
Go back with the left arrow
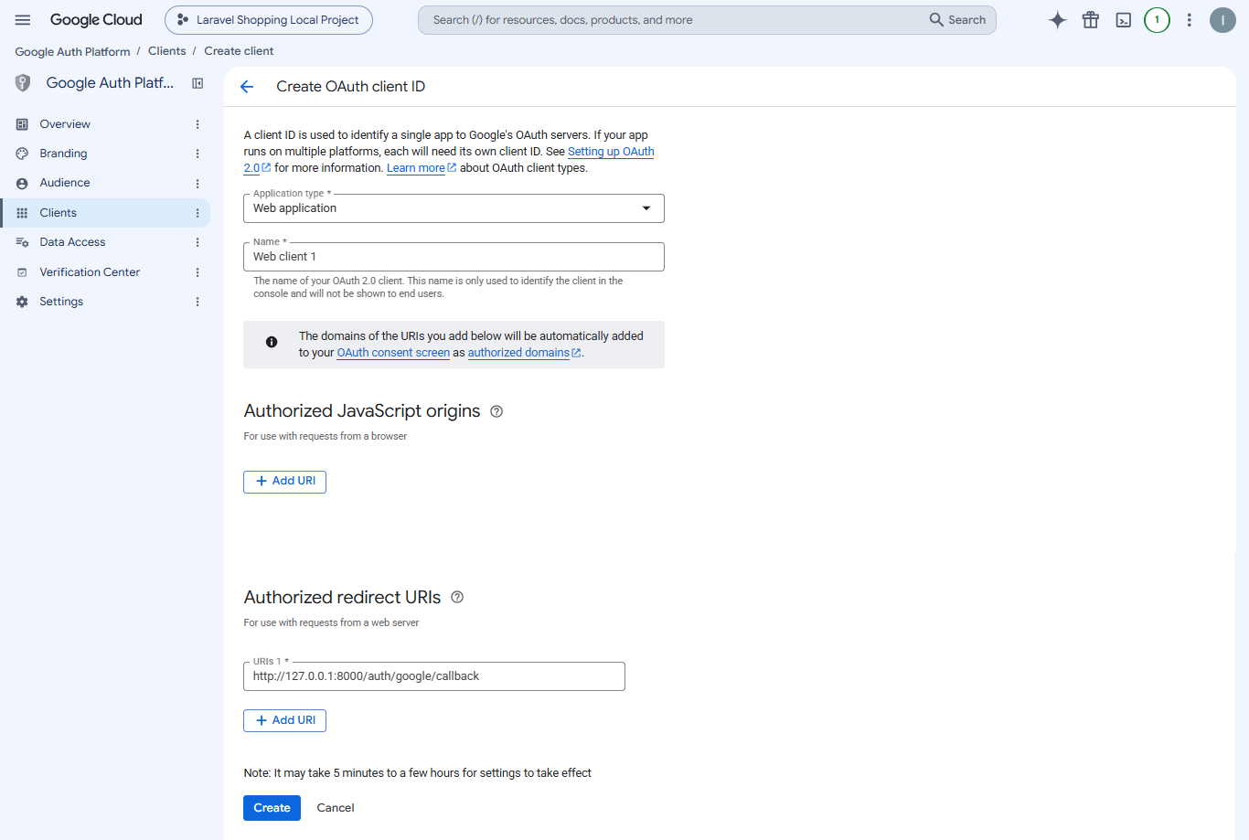click(247, 87)
